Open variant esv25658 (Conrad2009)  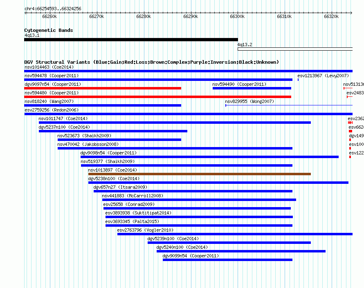[x=129, y=204]
